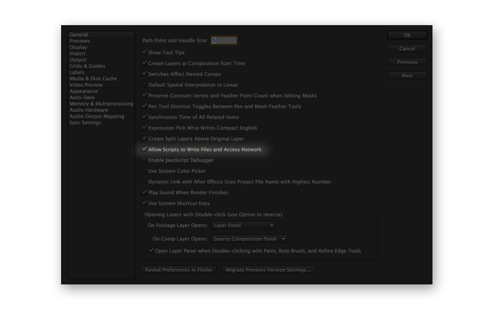Click the Path Point and Handle Size field
The image size is (494, 310).
click(224, 40)
